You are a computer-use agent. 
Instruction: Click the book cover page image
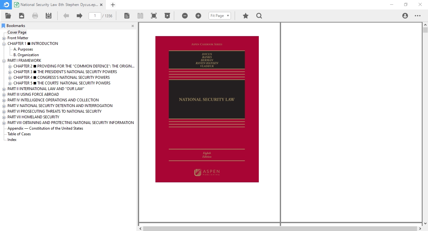(x=207, y=109)
